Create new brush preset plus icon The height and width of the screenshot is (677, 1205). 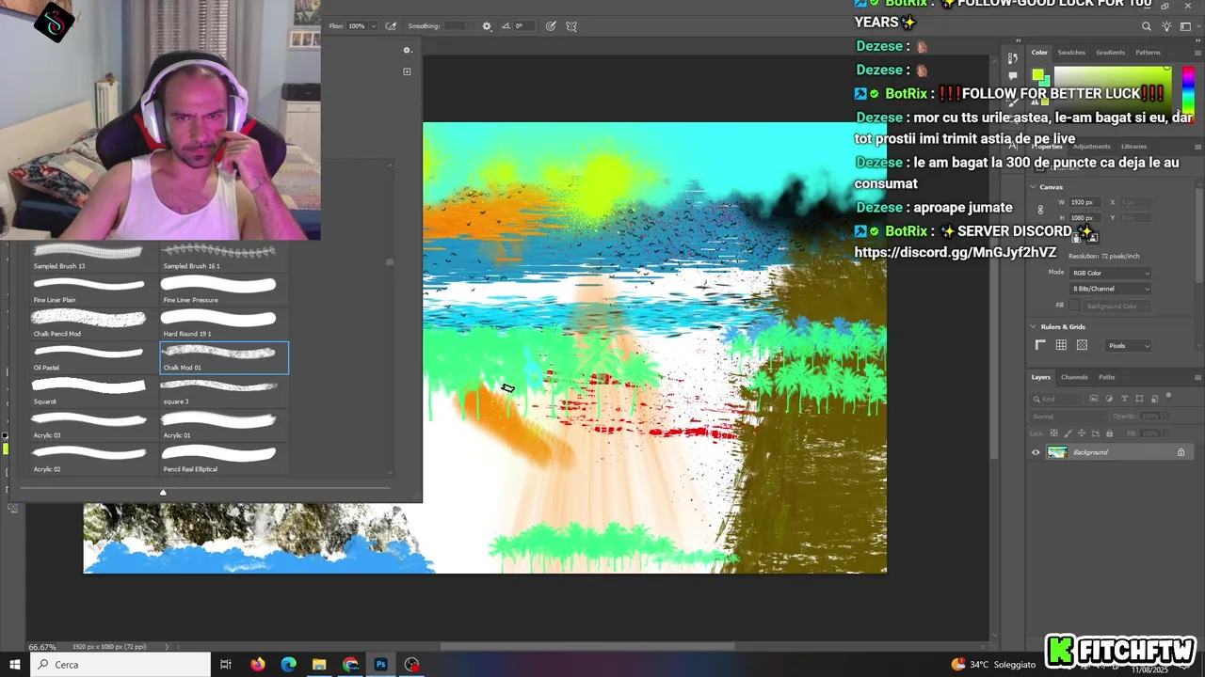pos(407,71)
